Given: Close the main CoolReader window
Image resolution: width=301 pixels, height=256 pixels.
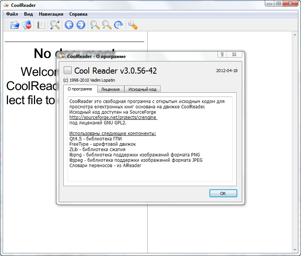Looking at the screenshot, I should (x=290, y=3).
